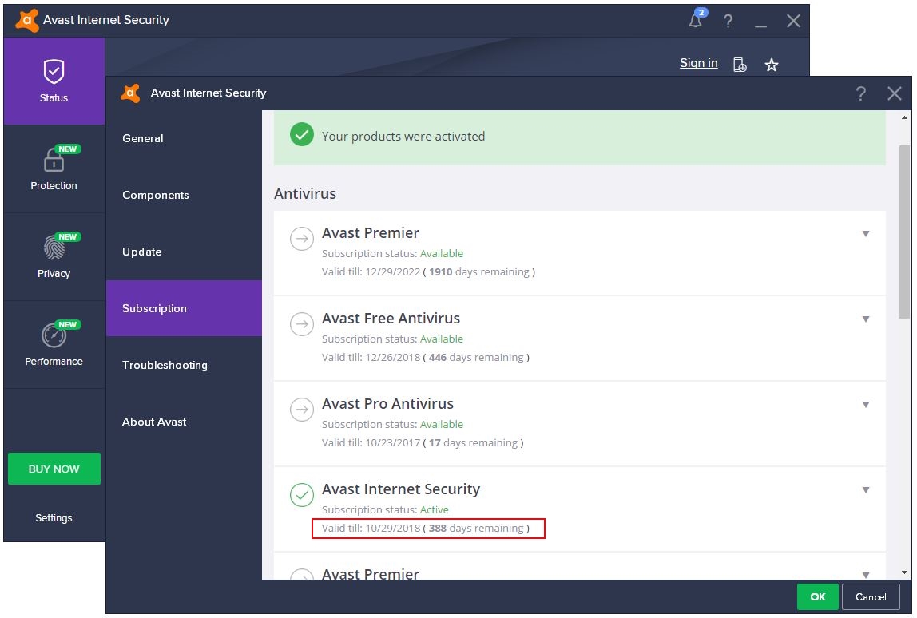Click the 'Active' subscription status text

(x=434, y=510)
